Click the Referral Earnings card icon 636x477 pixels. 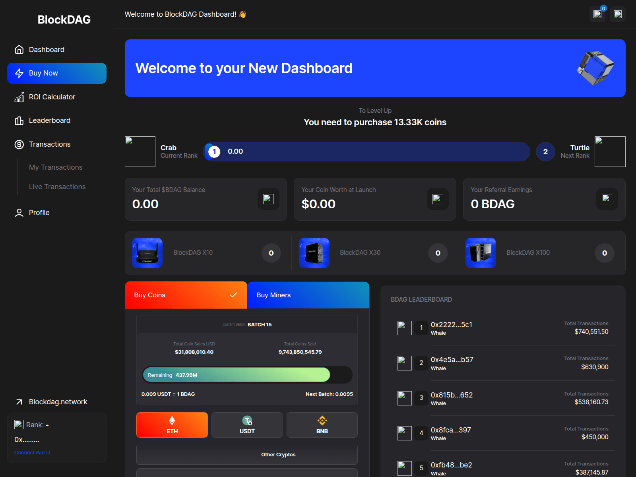(607, 199)
